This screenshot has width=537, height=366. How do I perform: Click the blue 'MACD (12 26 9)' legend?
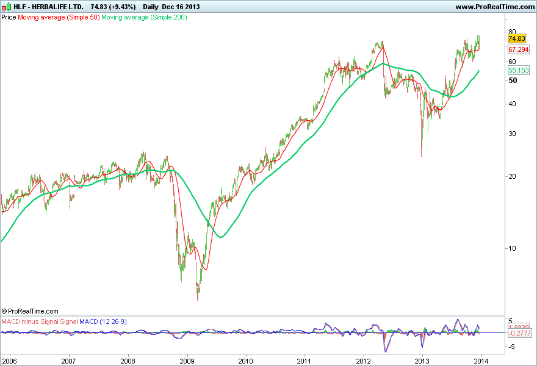(x=103, y=322)
